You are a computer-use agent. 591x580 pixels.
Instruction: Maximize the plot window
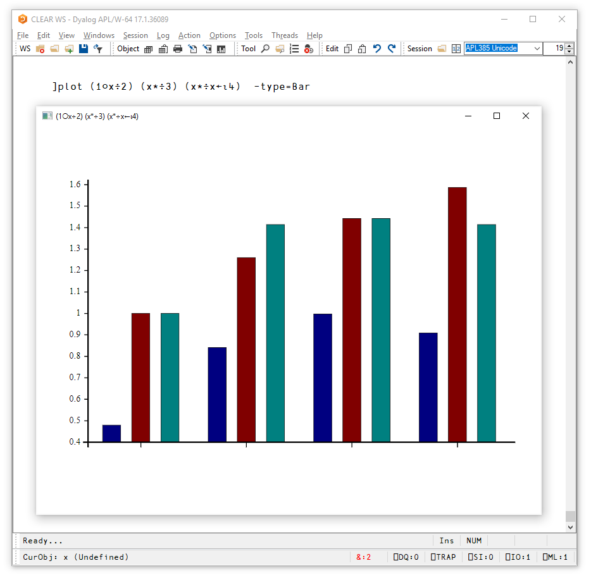[x=497, y=116]
